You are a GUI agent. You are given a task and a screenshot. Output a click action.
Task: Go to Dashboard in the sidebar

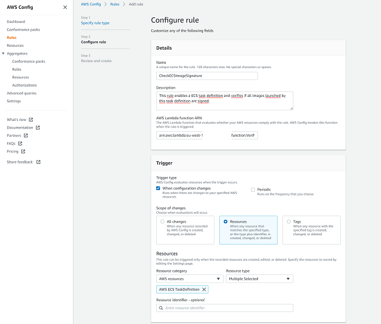tap(16, 22)
